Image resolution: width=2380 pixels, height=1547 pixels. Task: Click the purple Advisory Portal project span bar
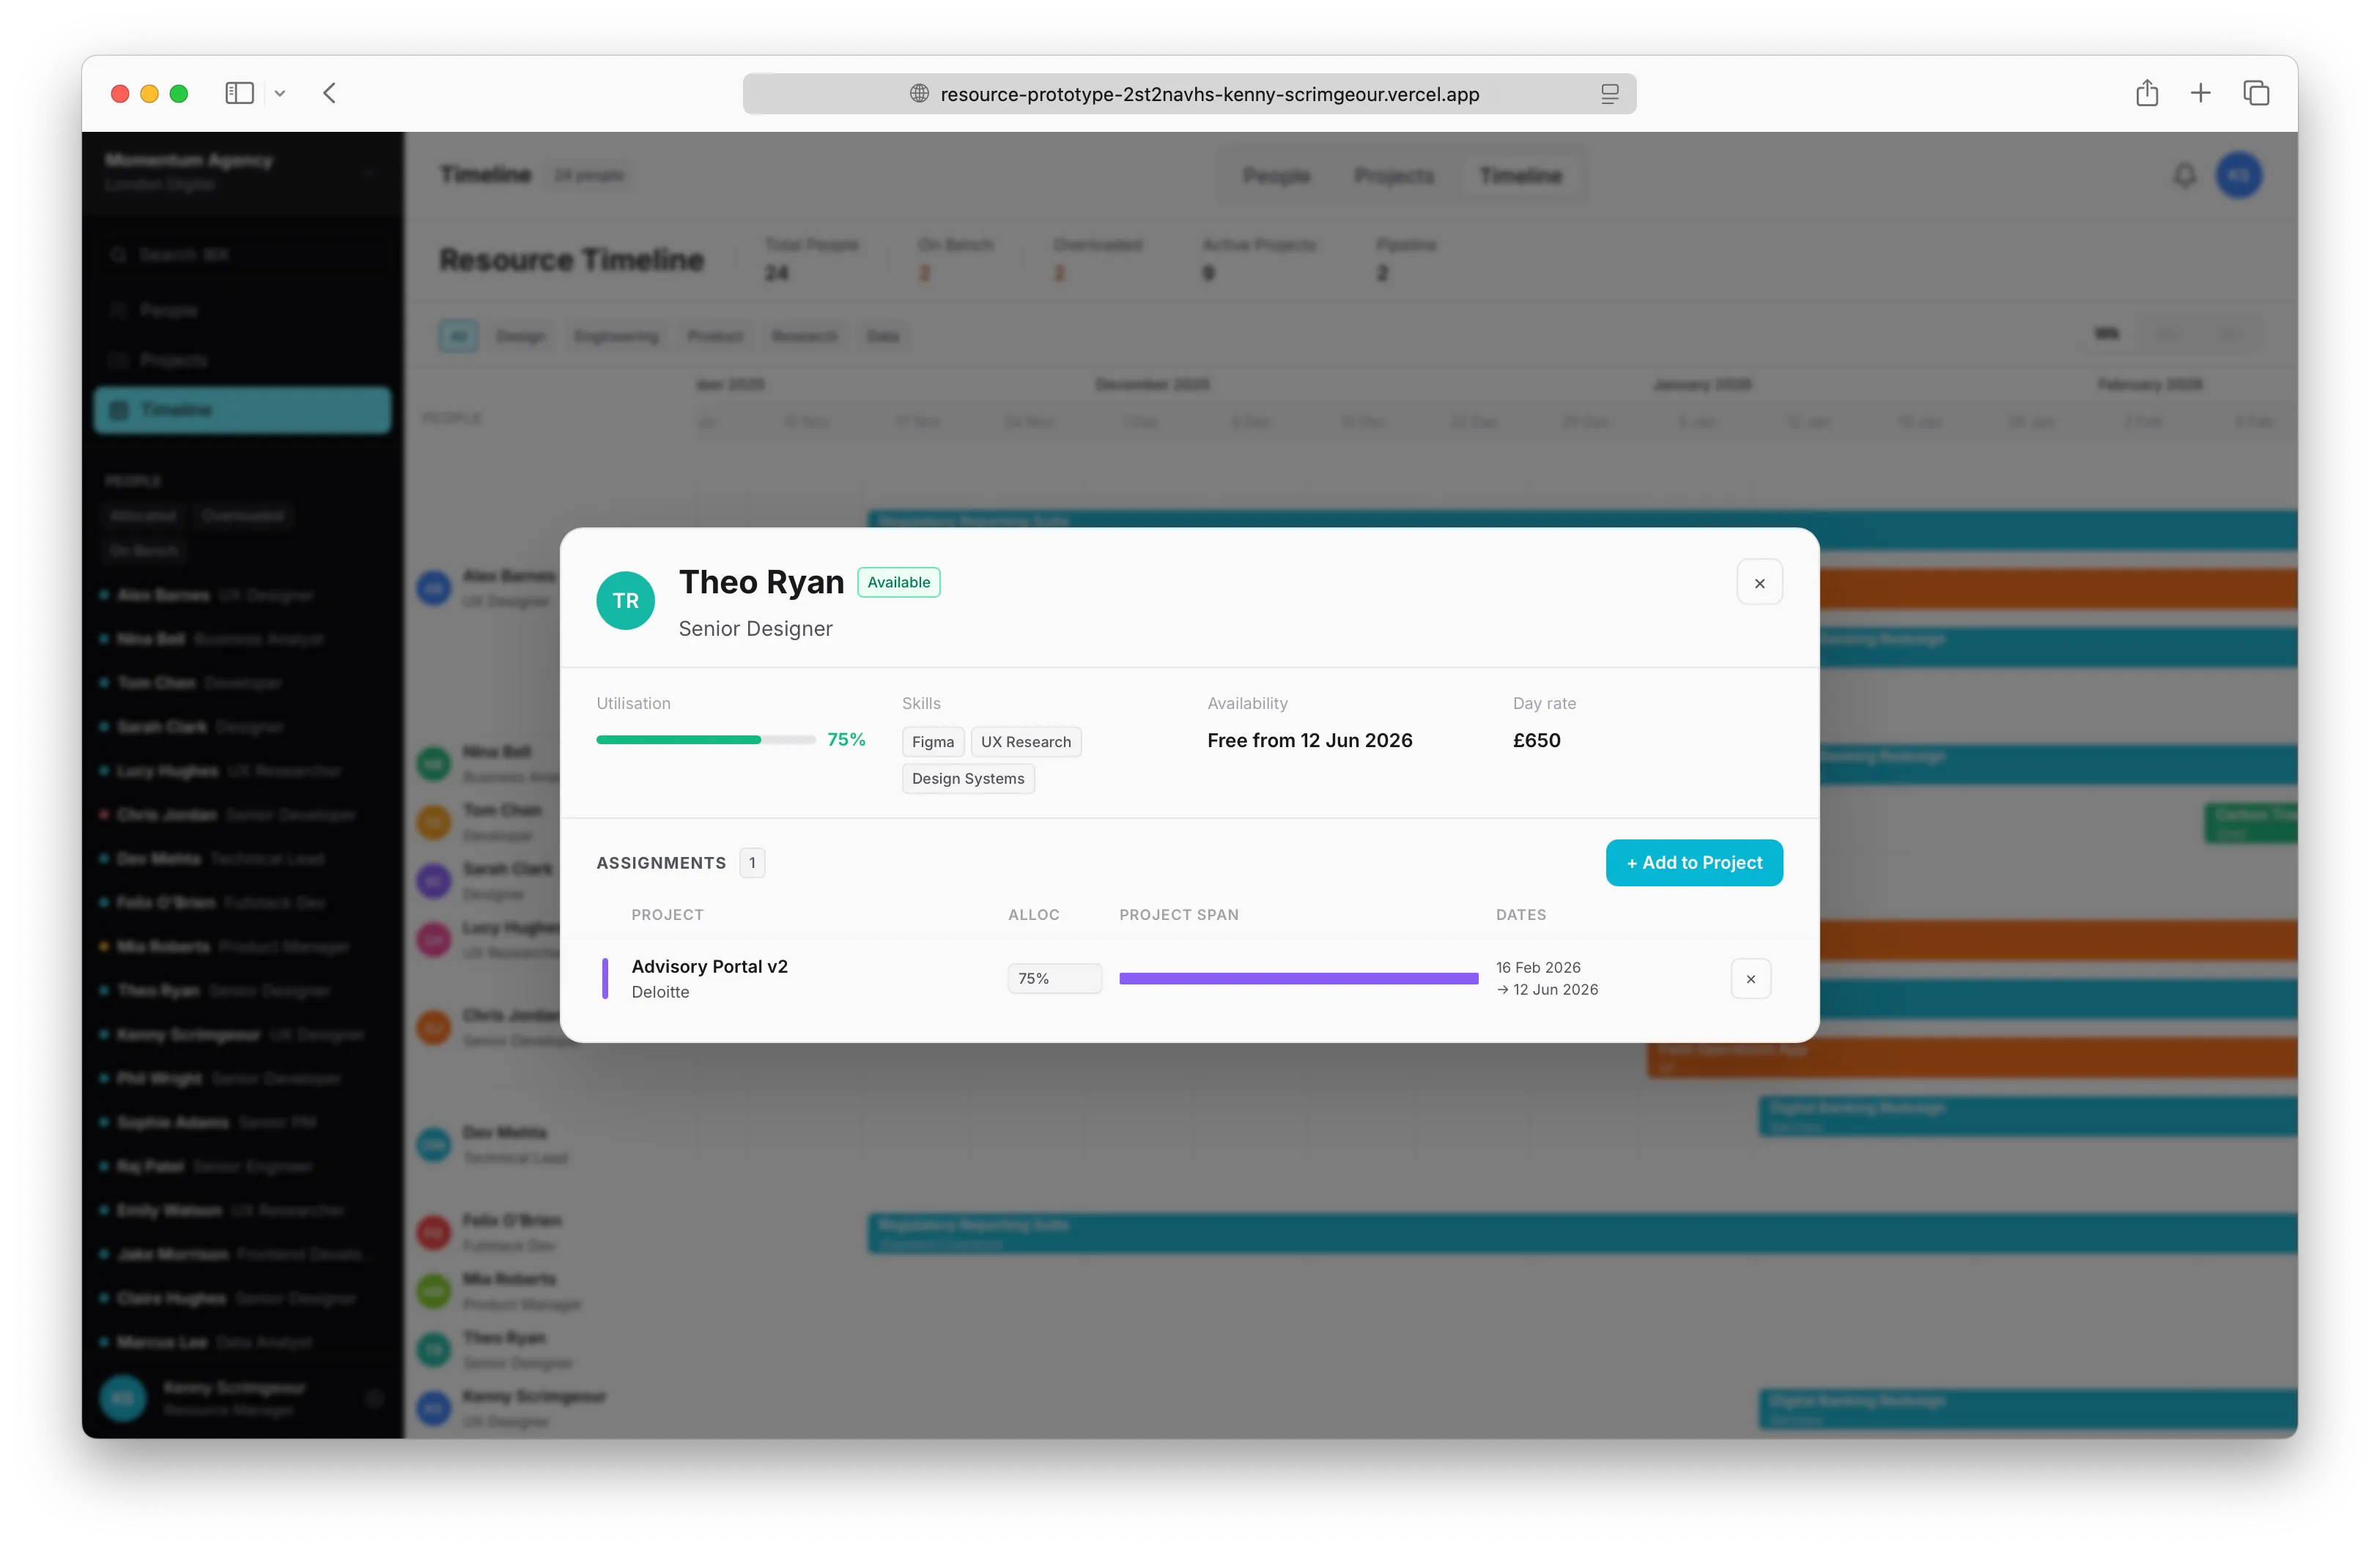[x=1298, y=979]
